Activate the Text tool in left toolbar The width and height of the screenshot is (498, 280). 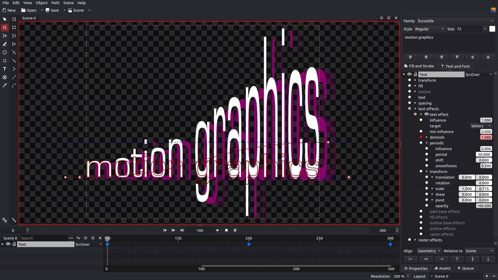pos(5,69)
